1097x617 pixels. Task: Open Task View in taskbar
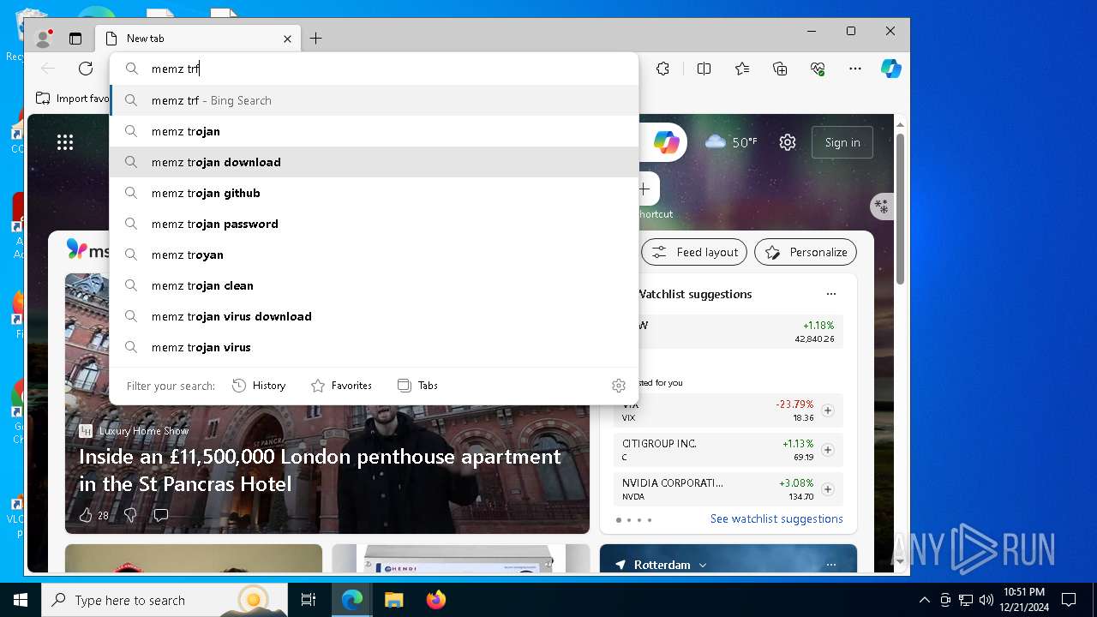309,600
